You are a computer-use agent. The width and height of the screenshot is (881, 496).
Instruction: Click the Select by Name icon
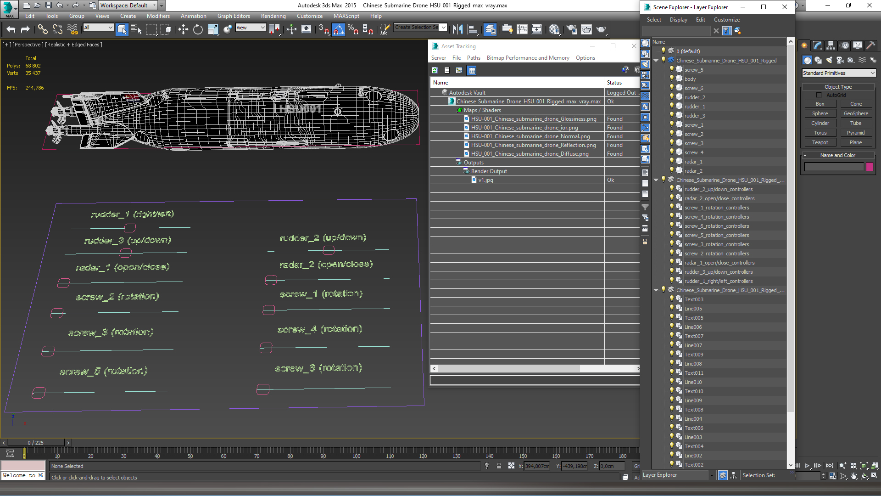click(136, 30)
